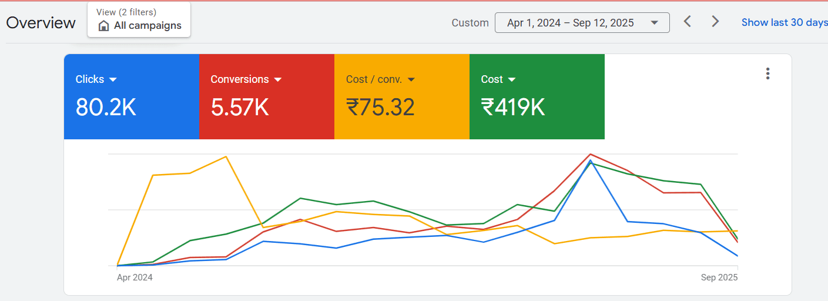Image resolution: width=828 pixels, height=301 pixels.
Task: Click the 5.57K conversions value
Action: 240,107
